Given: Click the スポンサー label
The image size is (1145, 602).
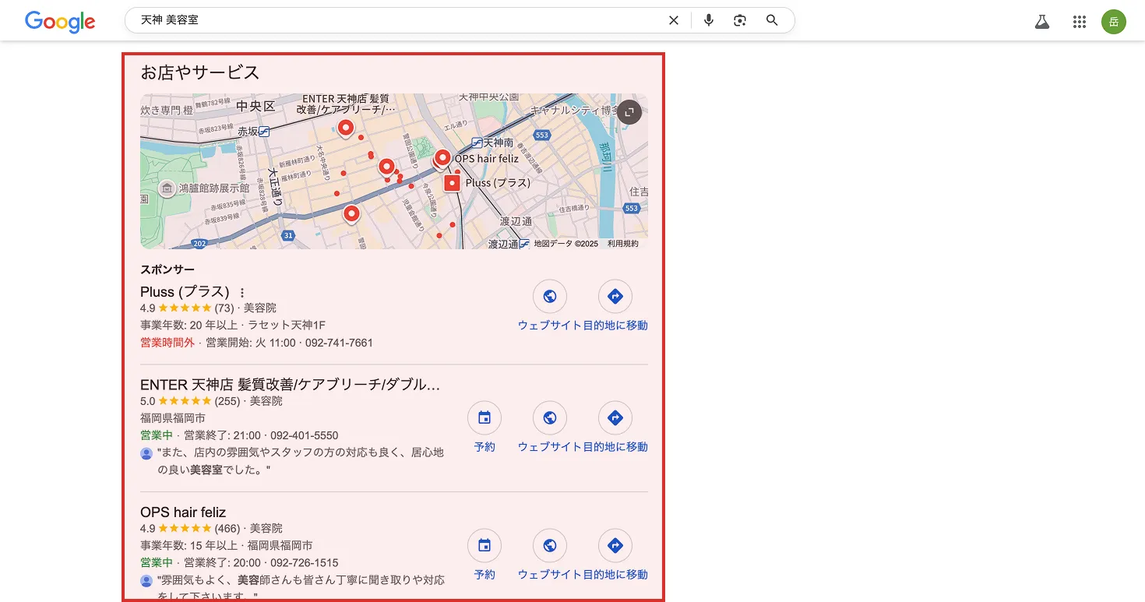Looking at the screenshot, I should point(167,270).
